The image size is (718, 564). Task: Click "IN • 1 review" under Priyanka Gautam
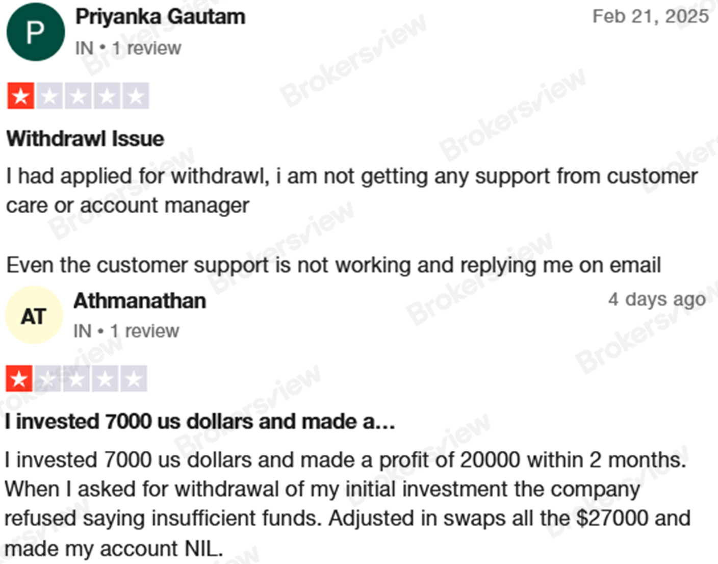click(128, 48)
